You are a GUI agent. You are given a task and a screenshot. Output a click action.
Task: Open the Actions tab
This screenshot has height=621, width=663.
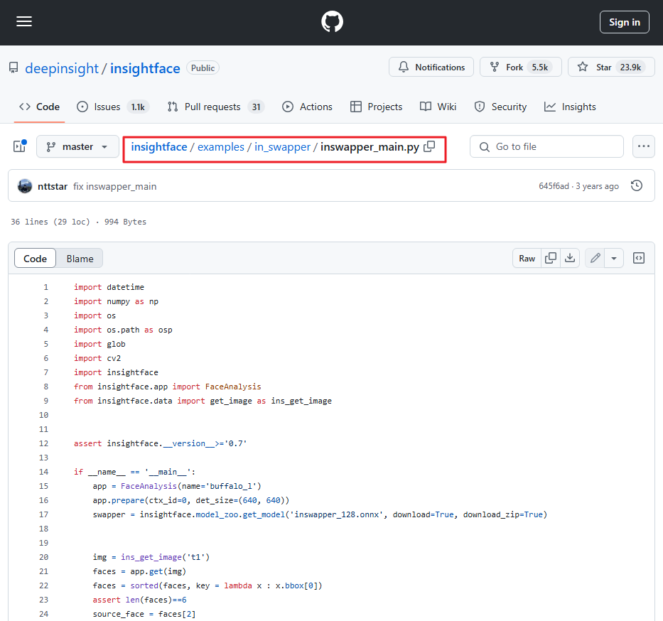click(x=308, y=107)
